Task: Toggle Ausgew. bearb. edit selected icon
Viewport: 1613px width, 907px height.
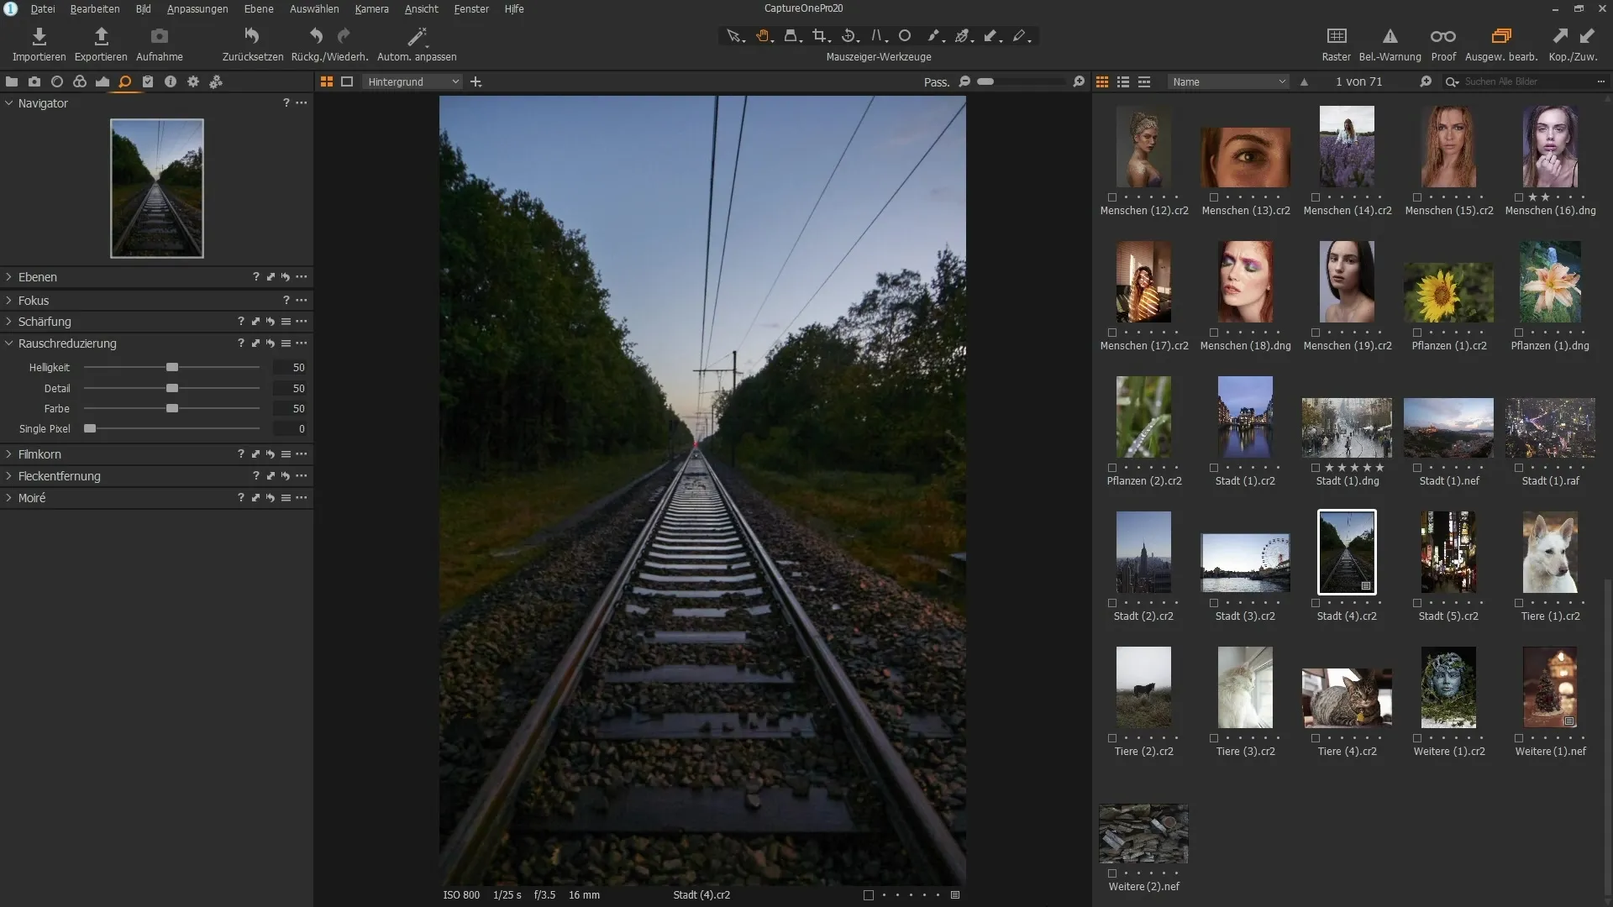Action: pyautogui.click(x=1501, y=36)
